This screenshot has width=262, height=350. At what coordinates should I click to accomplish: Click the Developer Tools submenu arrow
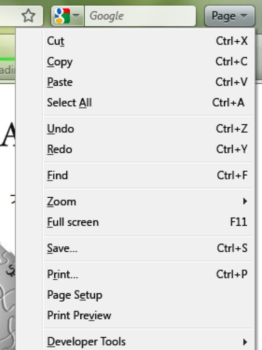tap(245, 342)
